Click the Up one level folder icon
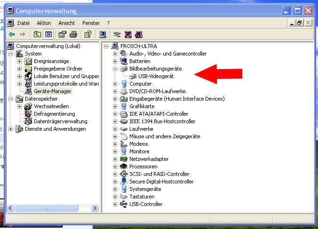 click(37, 34)
